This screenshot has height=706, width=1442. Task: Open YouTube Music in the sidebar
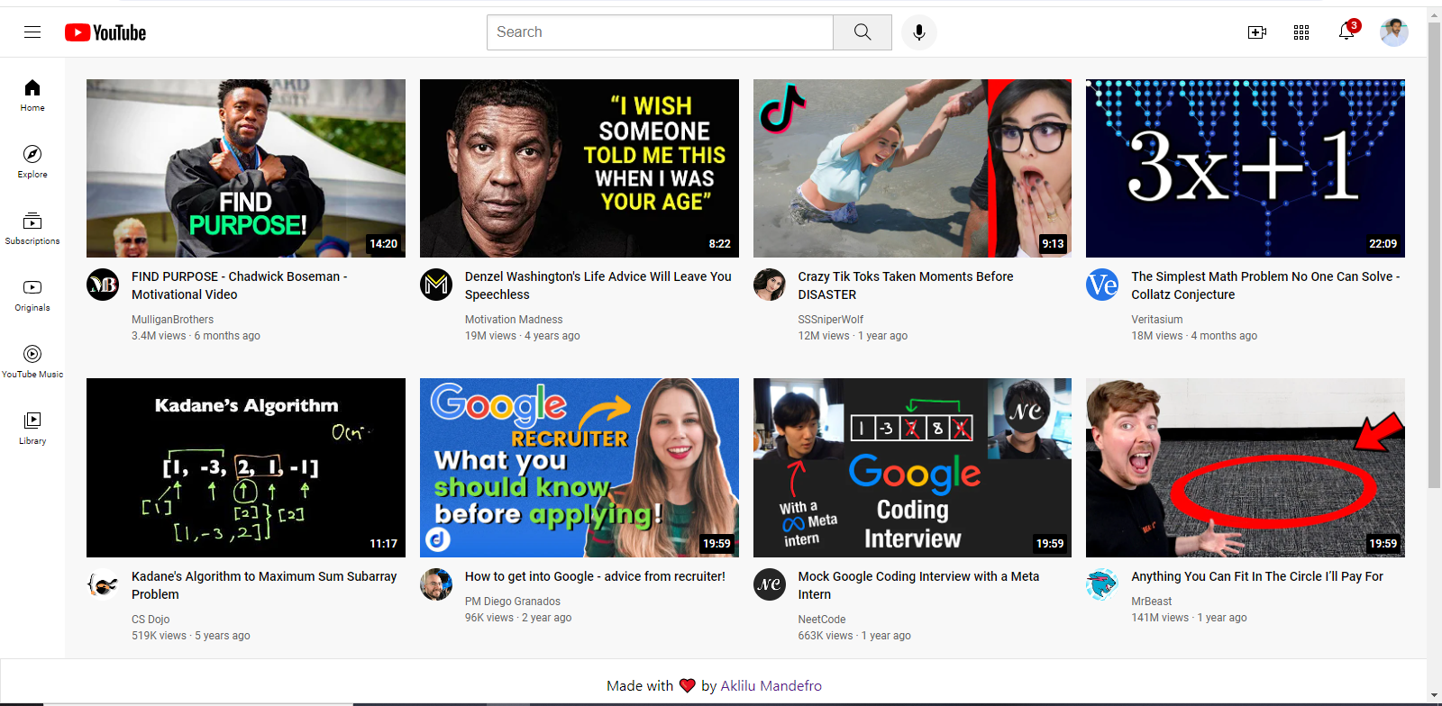coord(32,361)
